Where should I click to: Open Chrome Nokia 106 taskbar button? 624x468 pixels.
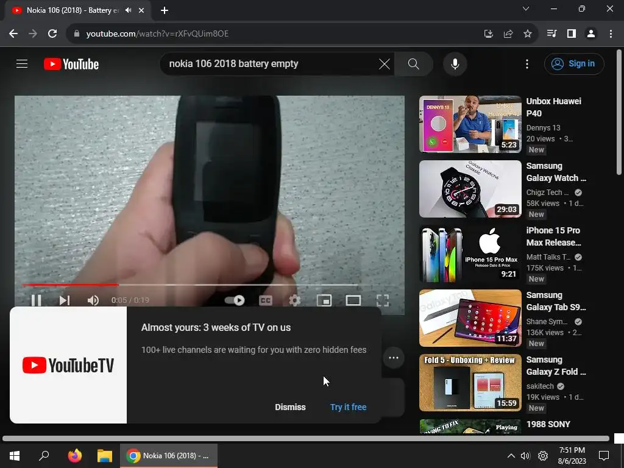[169, 456]
